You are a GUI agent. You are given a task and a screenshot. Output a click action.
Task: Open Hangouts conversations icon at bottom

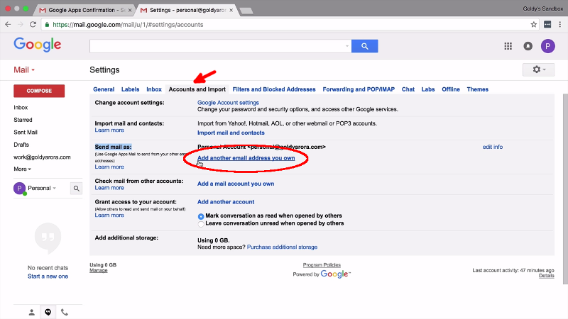click(x=48, y=312)
